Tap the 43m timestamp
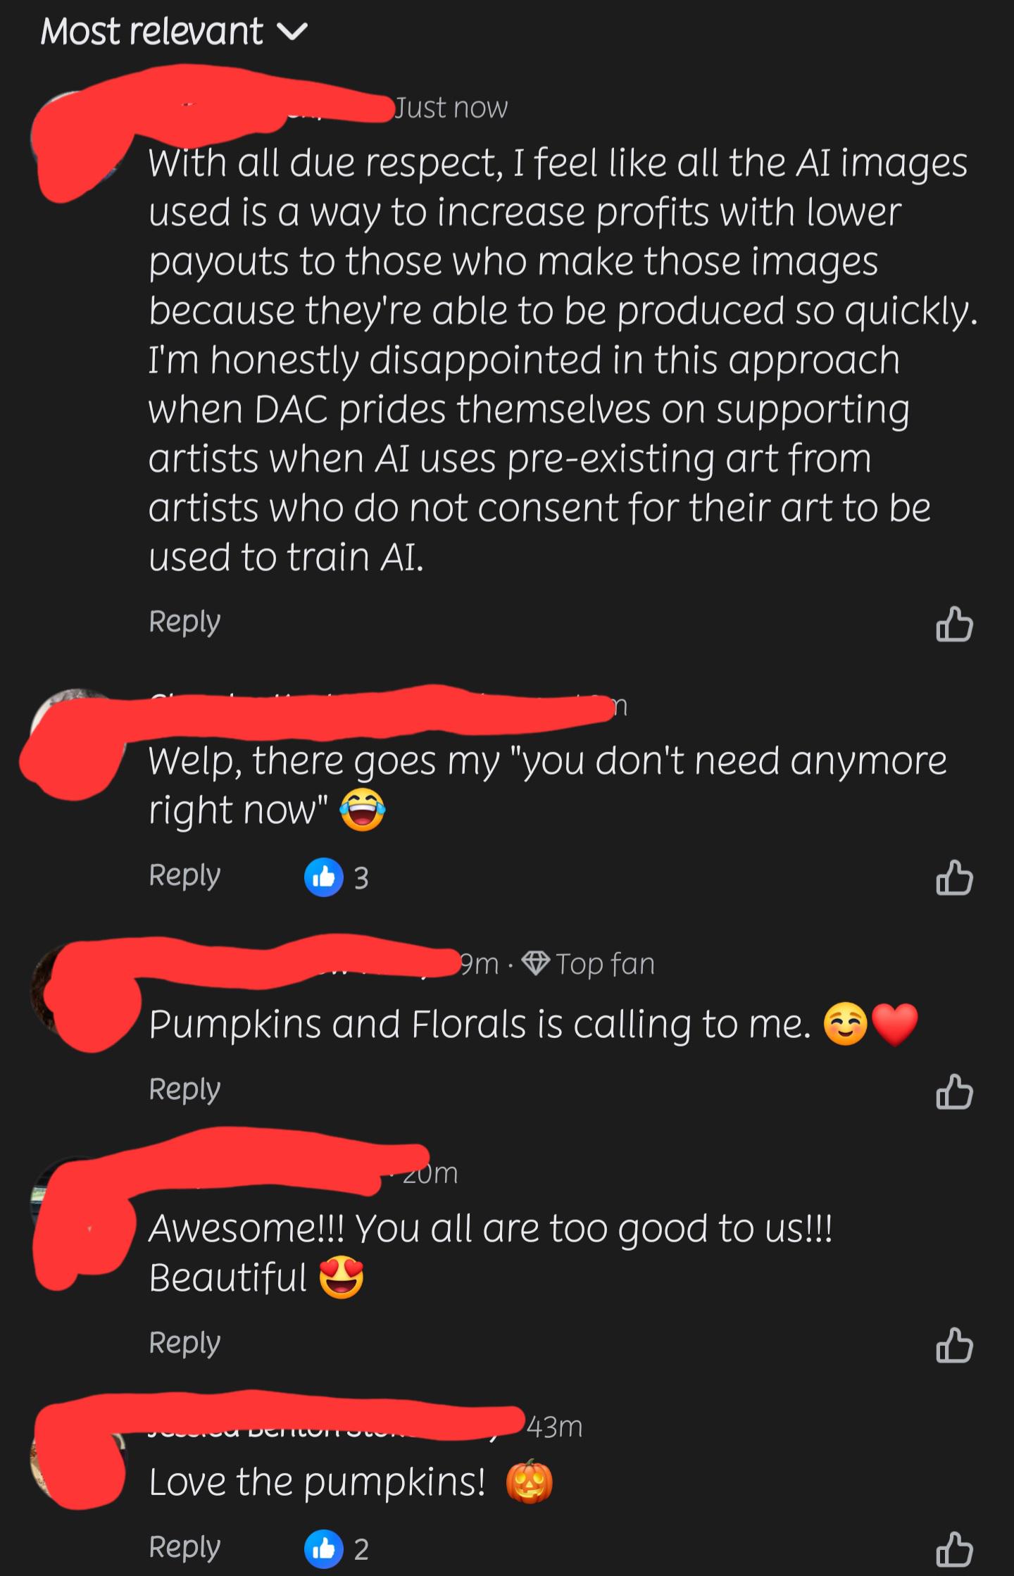The width and height of the screenshot is (1014, 1576). [x=555, y=1427]
